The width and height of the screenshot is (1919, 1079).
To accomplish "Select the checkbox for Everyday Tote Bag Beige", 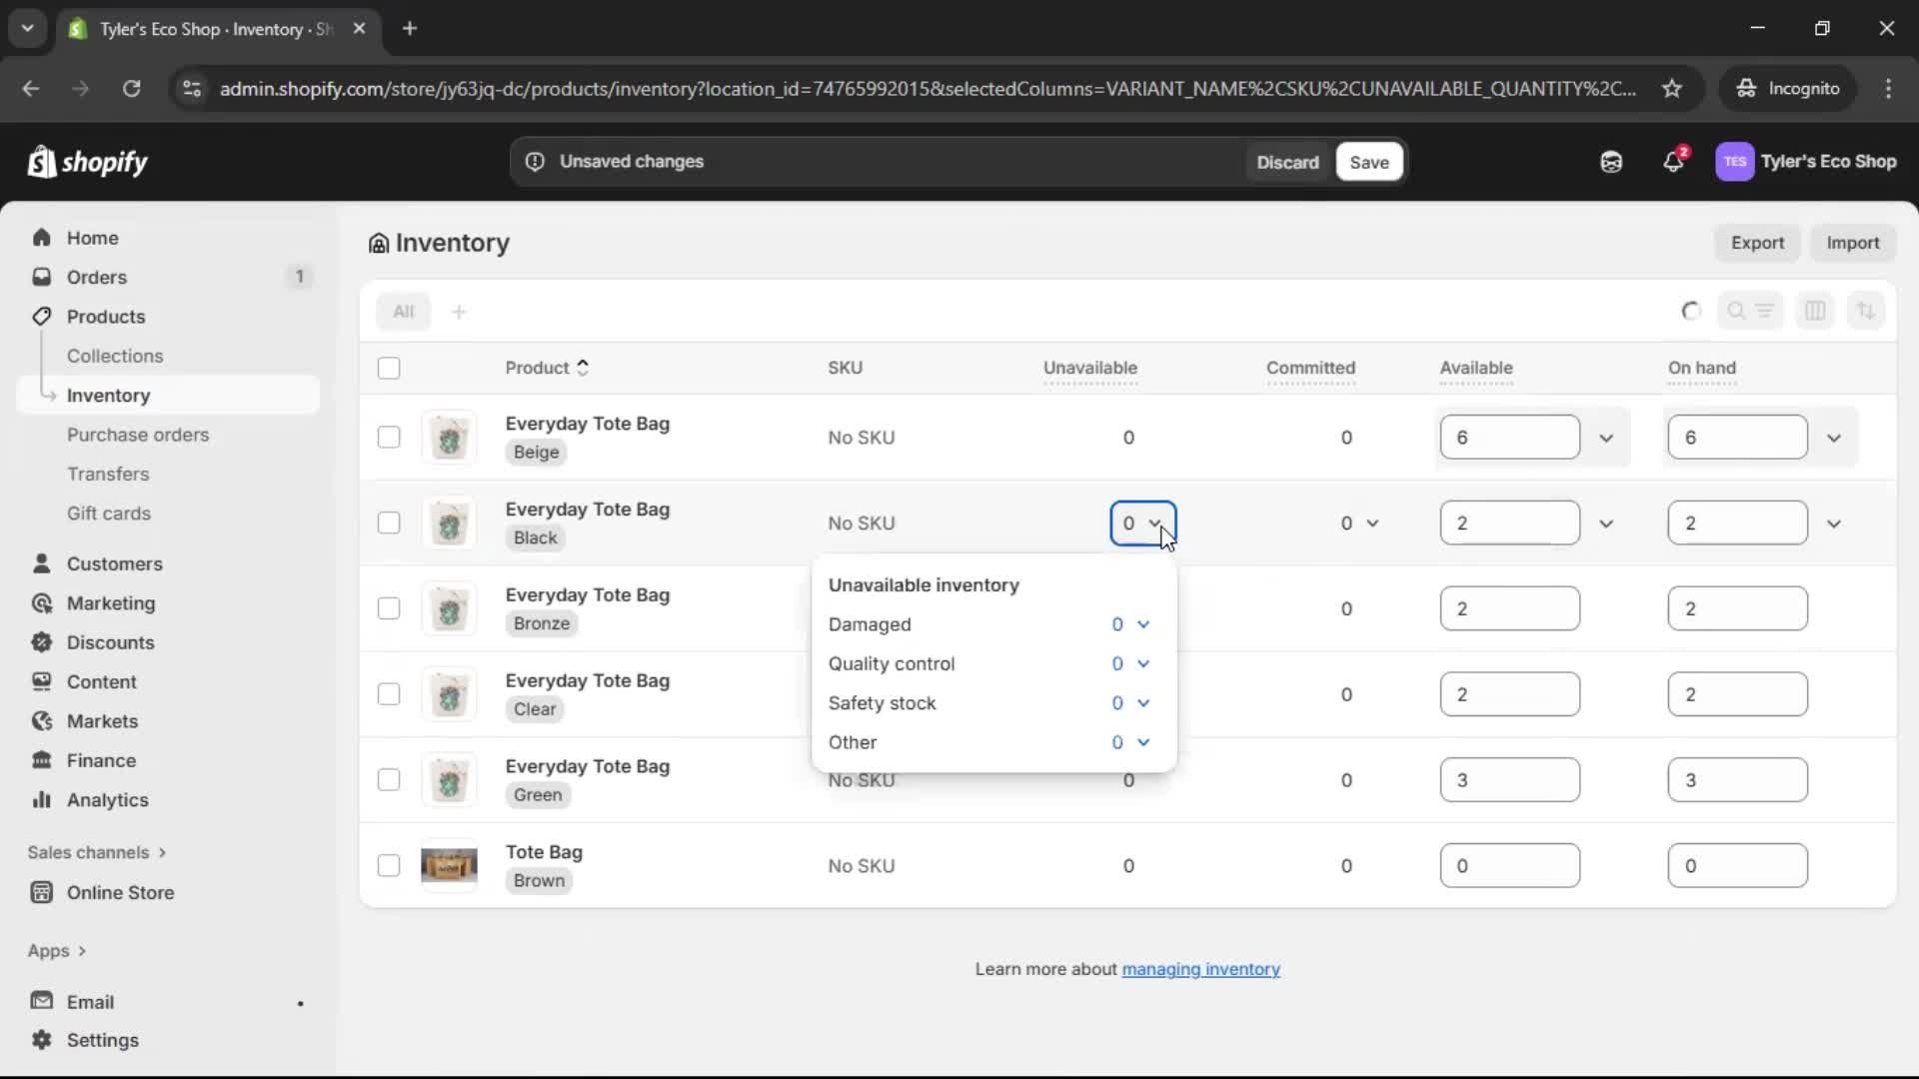I will coord(389,437).
